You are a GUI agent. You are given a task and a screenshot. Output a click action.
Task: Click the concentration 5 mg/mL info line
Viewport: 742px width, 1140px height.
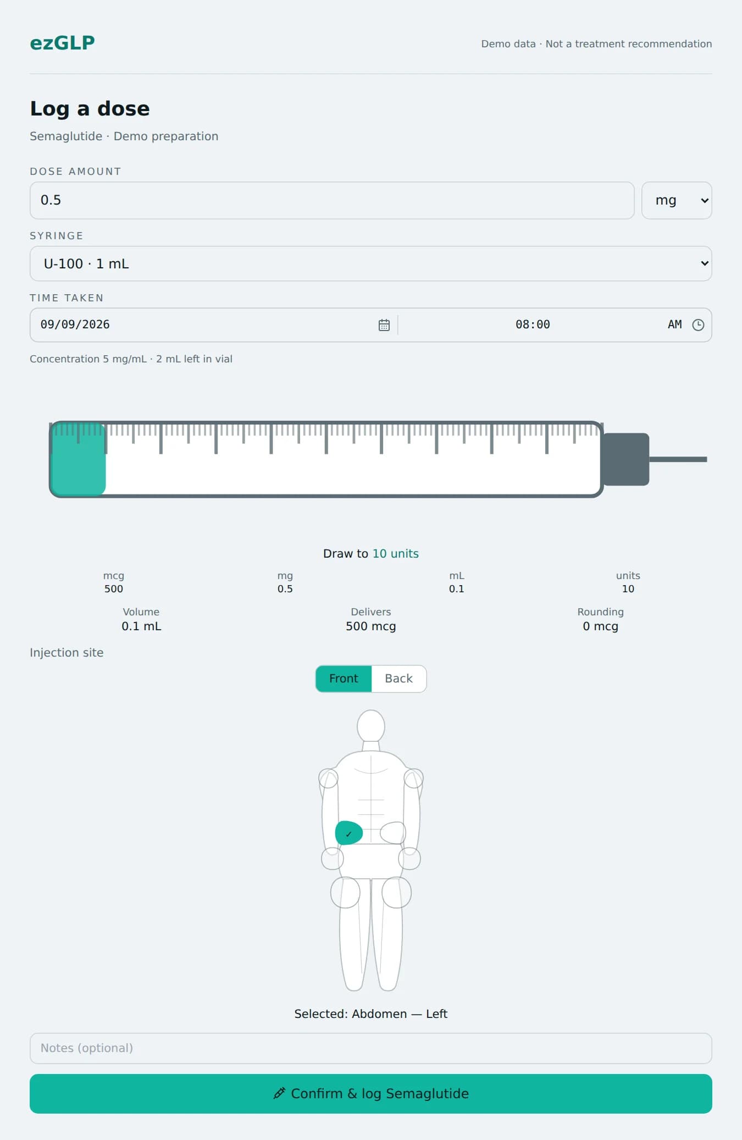(x=131, y=359)
